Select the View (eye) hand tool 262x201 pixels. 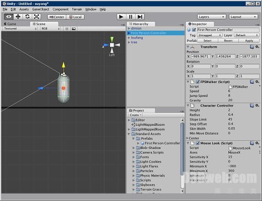click(x=9, y=16)
